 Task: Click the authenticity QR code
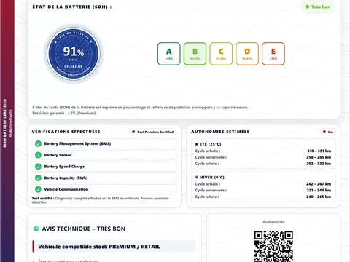[273, 247]
